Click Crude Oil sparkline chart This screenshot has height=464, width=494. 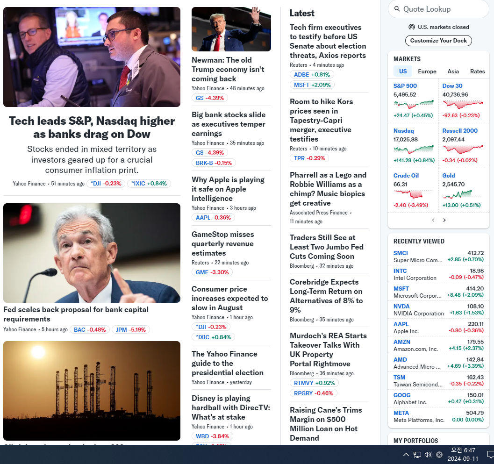pyautogui.click(x=413, y=194)
